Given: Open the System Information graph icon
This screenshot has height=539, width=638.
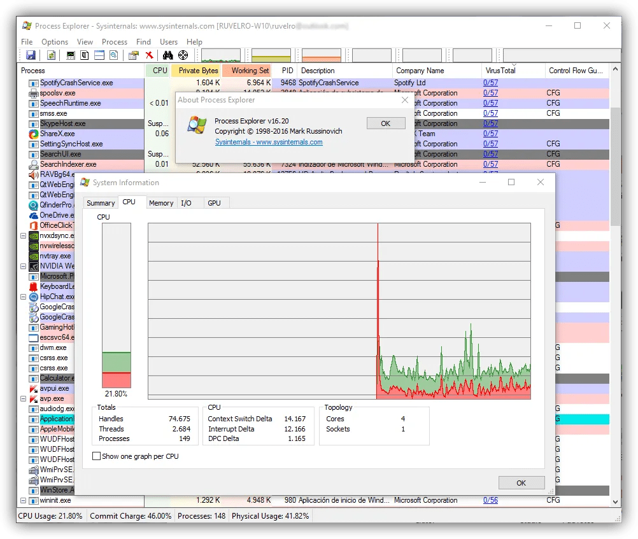Looking at the screenshot, I should [71, 55].
